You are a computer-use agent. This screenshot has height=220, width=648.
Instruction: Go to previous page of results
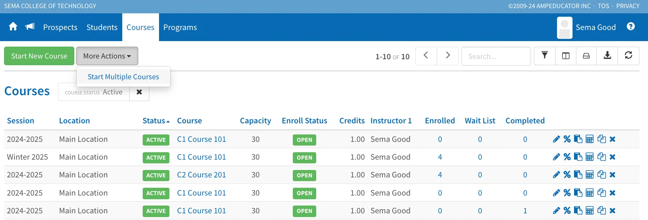tap(426, 56)
